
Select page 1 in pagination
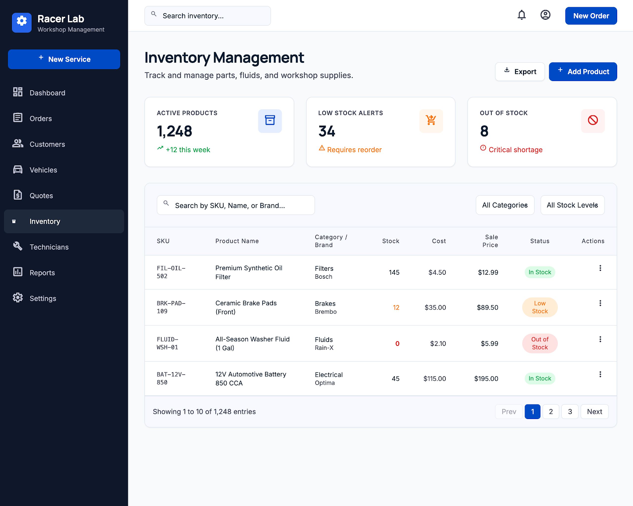click(x=533, y=412)
